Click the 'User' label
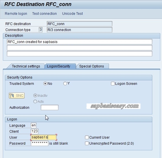162x158 pixels. (13, 138)
